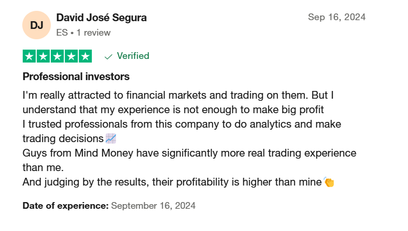Screen dimensions: 408x231
Task: Open the Professional investors review title
Action: click(x=76, y=76)
